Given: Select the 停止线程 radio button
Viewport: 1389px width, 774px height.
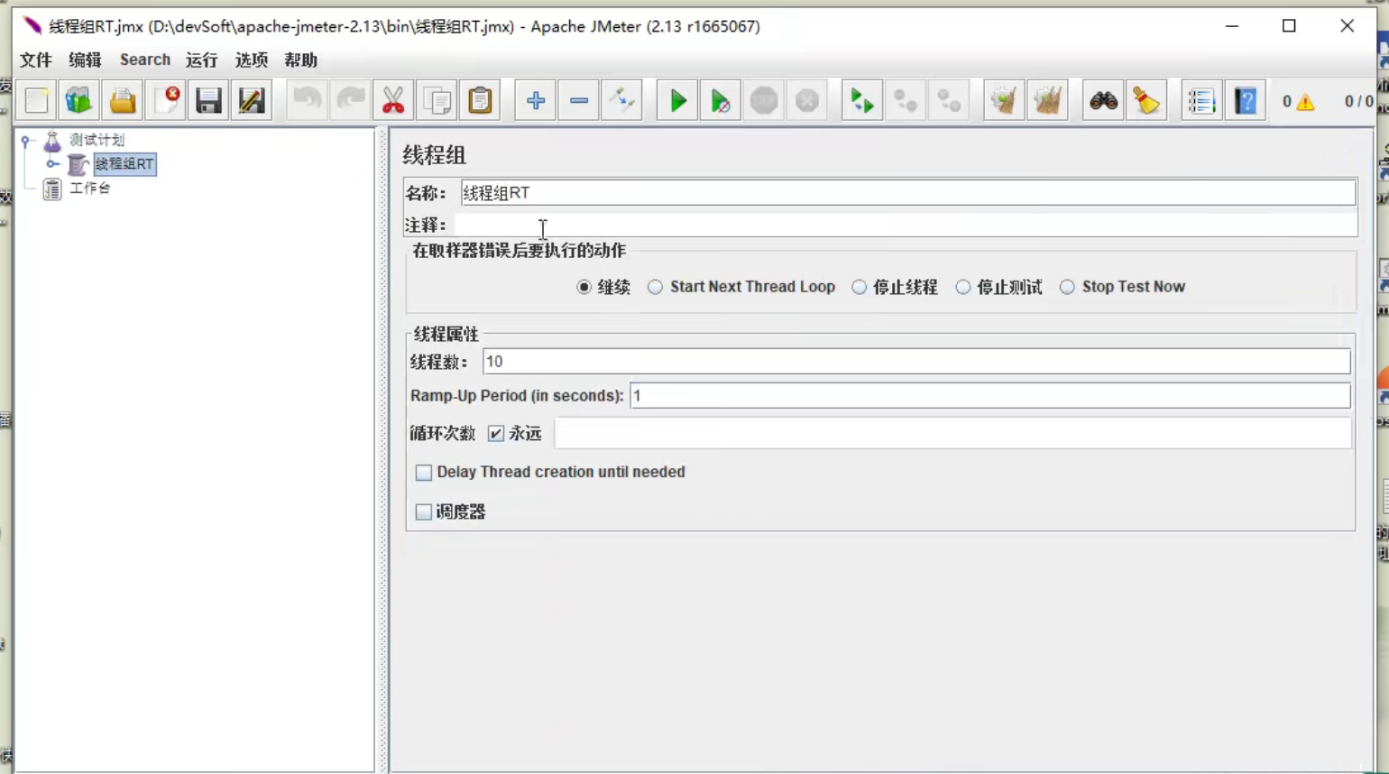Looking at the screenshot, I should (x=859, y=287).
